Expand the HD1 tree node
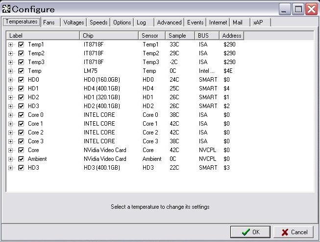The image size is (320, 242). [x=10, y=89]
